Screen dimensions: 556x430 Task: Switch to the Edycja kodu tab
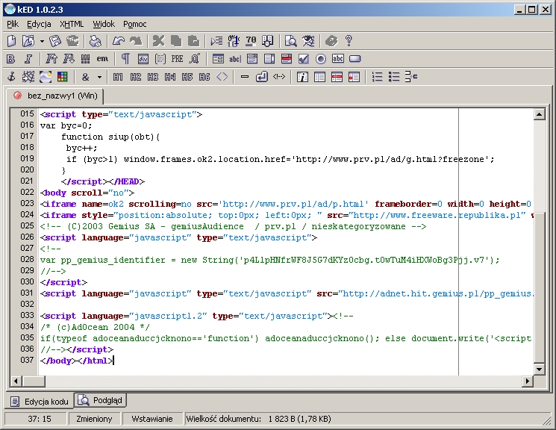39,402
